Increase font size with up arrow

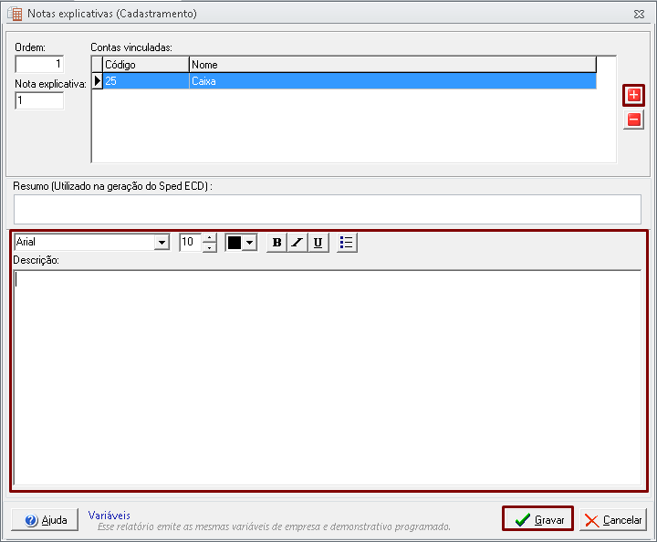209,238
